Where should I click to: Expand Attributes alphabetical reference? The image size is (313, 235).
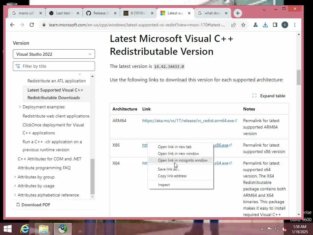[x=15, y=195]
